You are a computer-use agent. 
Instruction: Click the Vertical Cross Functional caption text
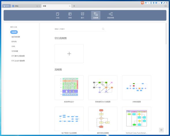tap(136, 133)
